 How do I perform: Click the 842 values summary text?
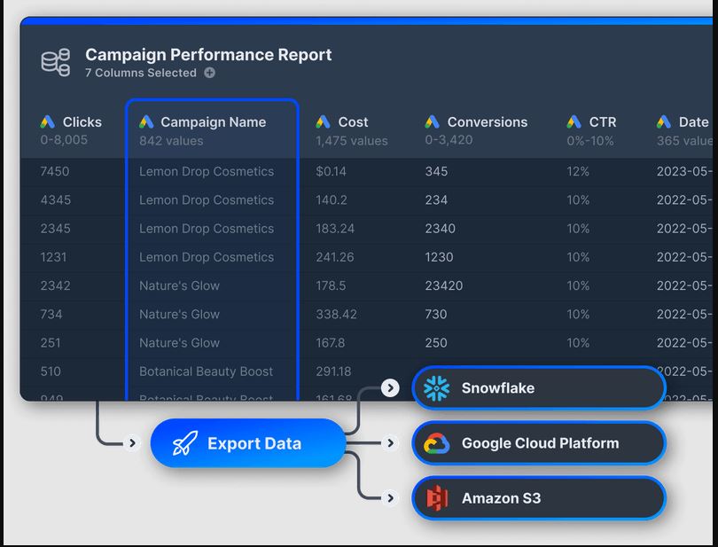click(x=171, y=141)
